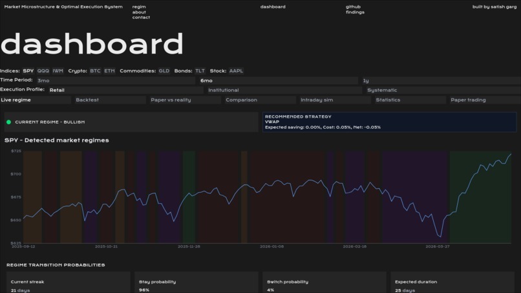Set time period to 3mo
The width and height of the screenshot is (521, 293).
[x=116, y=80]
